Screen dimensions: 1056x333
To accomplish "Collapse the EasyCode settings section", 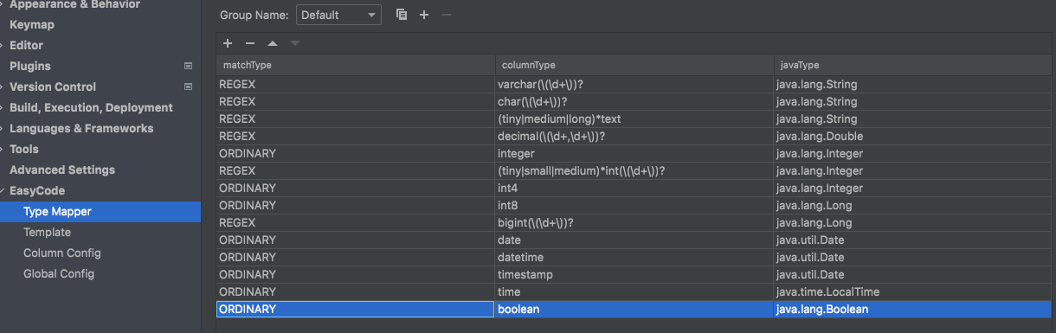I will pyautogui.click(x=3, y=190).
